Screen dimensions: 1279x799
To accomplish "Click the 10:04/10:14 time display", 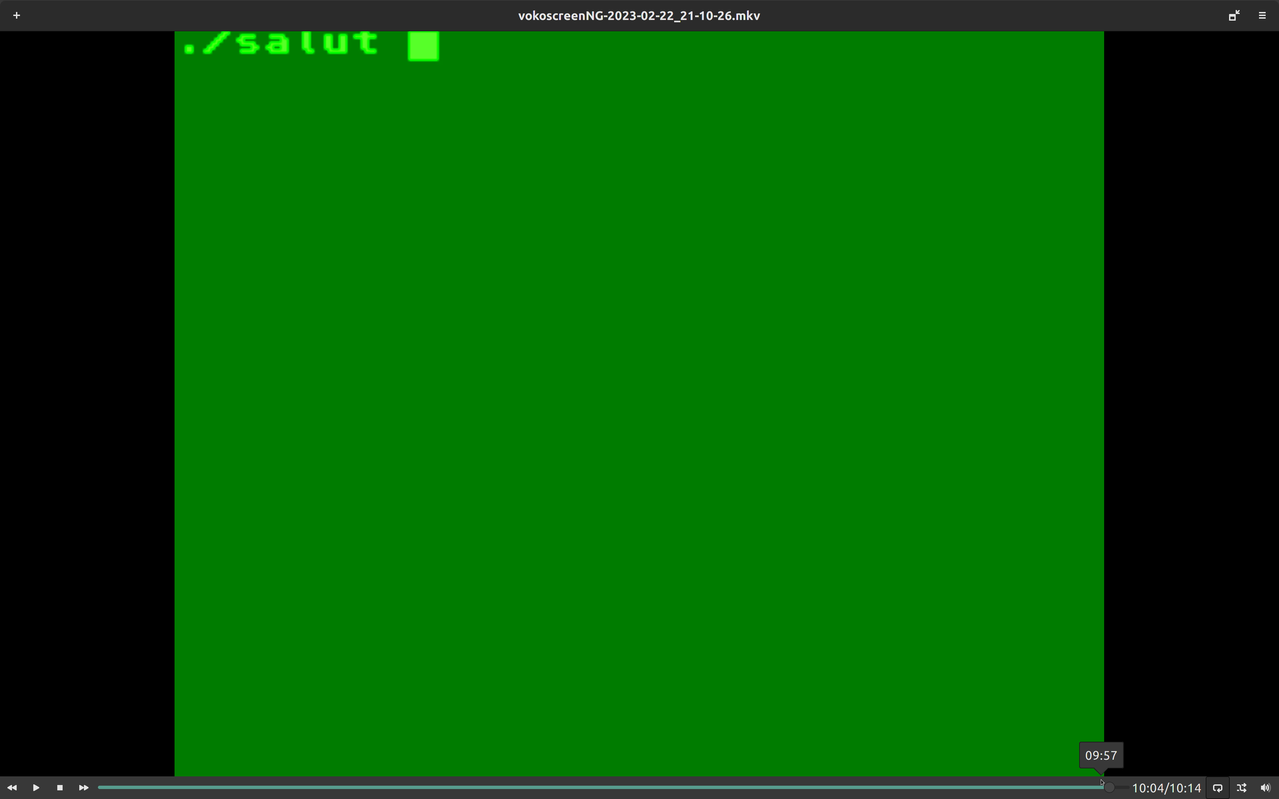I will click(1166, 788).
